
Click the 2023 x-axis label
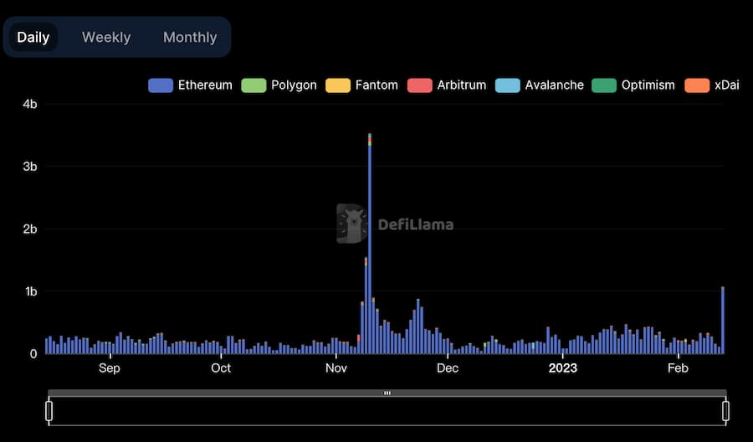coord(562,368)
